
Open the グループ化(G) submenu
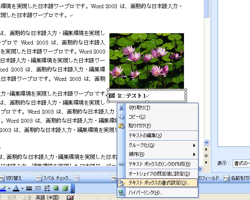(157, 145)
